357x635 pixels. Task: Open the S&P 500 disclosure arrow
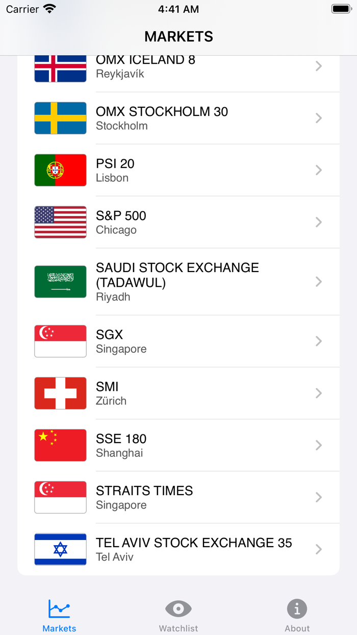pyautogui.click(x=319, y=222)
